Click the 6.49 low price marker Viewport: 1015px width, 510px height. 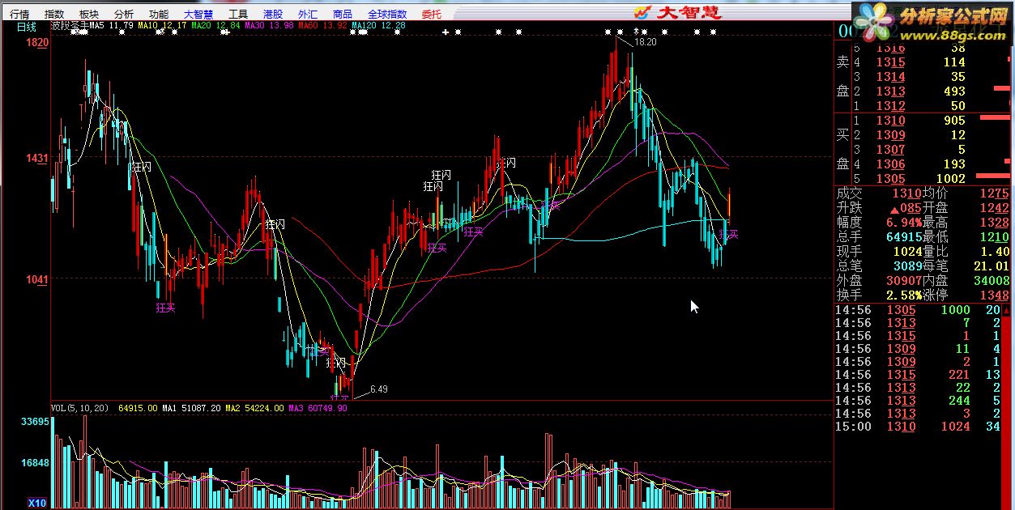(x=378, y=389)
